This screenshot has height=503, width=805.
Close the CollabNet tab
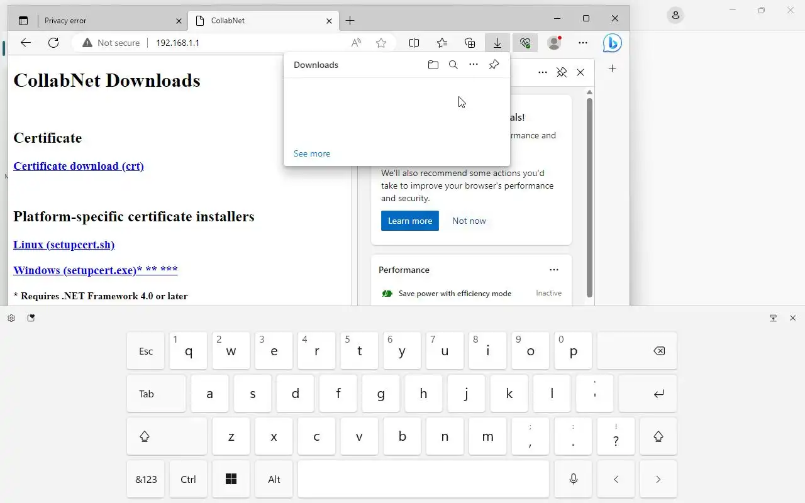click(x=329, y=21)
